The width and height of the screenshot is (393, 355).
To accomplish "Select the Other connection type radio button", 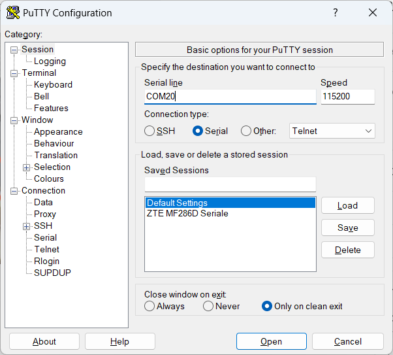I will click(246, 131).
